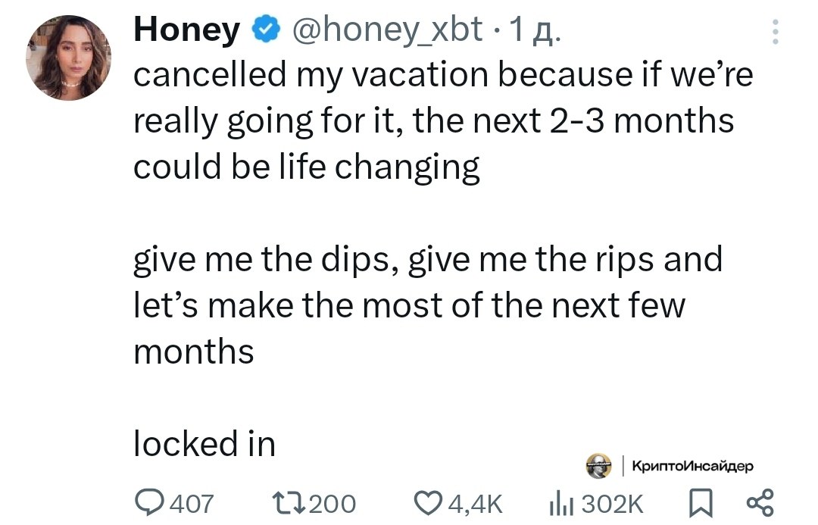Click the 4,4K likes count
Image resolution: width=818 pixels, height=525 pixels.
tap(475, 504)
